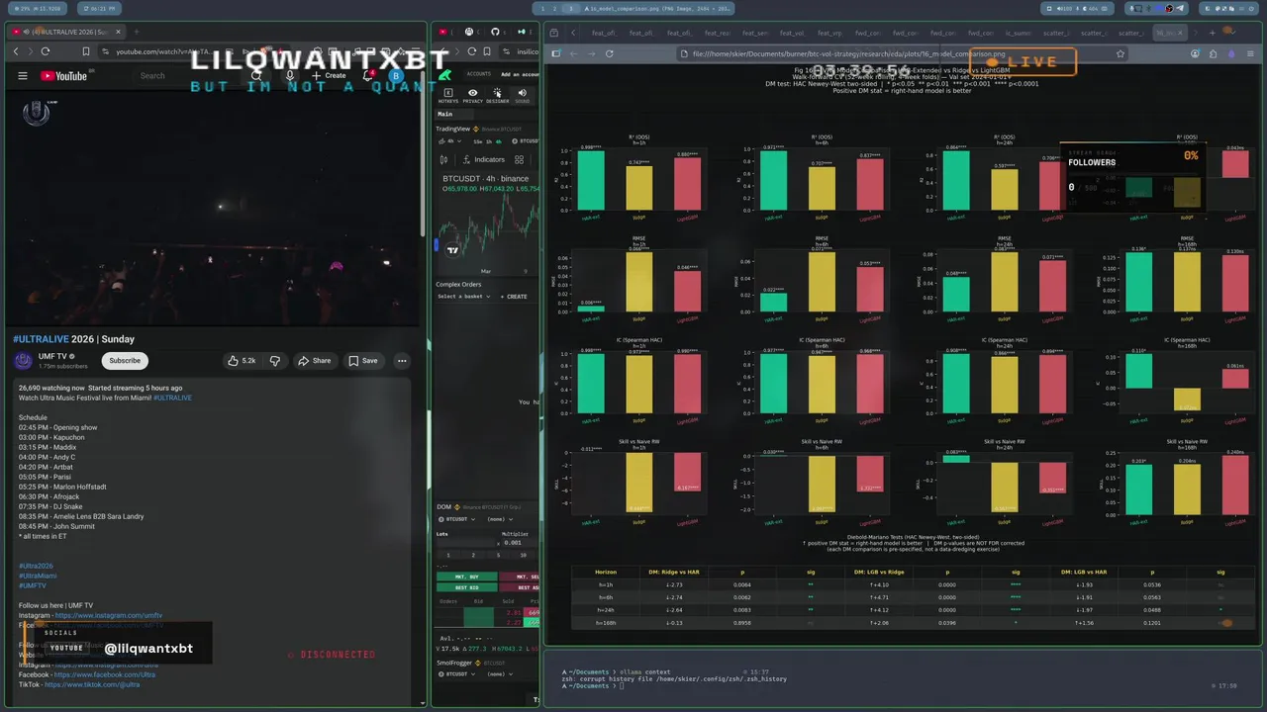Expand the 4h chart type dropdown
This screenshot has height=712, width=1267.
(x=450, y=140)
